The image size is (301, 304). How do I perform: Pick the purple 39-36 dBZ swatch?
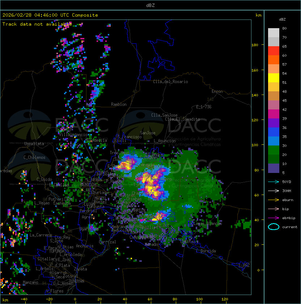coord(274,123)
